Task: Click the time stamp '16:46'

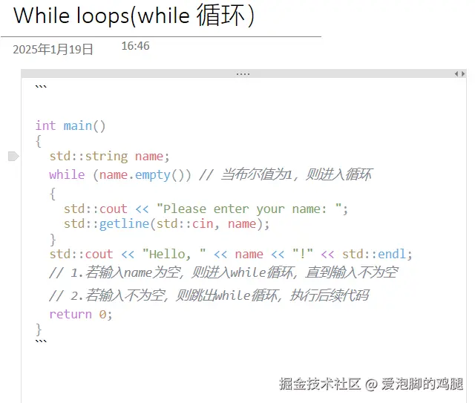Action: pos(135,46)
